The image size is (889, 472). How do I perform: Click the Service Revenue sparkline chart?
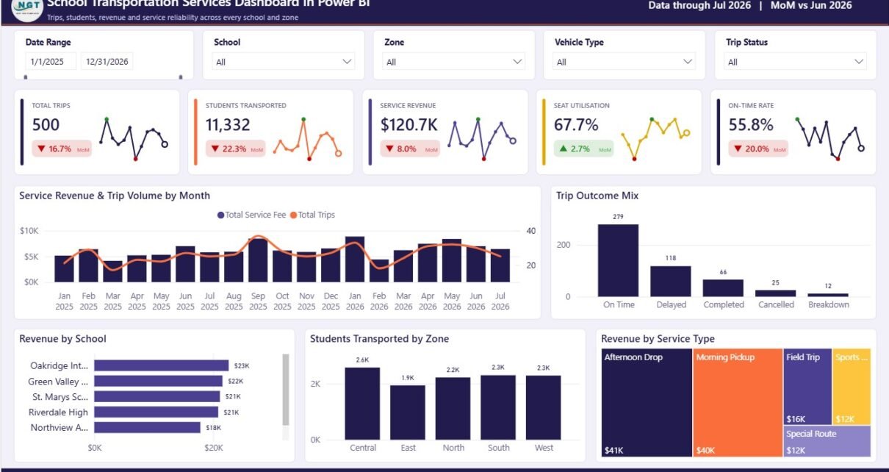click(481, 138)
